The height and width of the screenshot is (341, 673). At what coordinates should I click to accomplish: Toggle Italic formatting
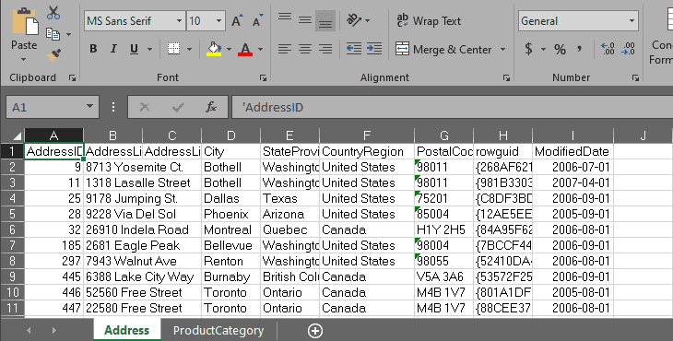[113, 49]
